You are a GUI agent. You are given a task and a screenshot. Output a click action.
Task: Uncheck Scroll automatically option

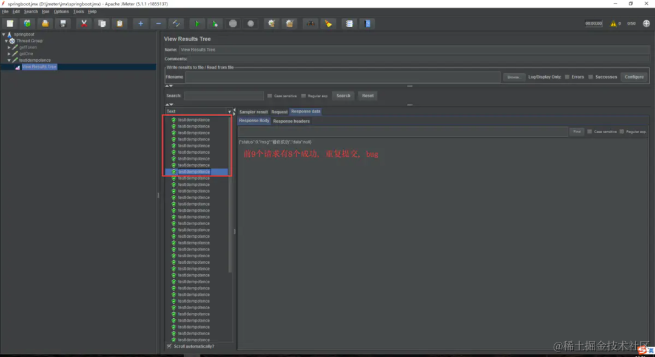pos(169,346)
